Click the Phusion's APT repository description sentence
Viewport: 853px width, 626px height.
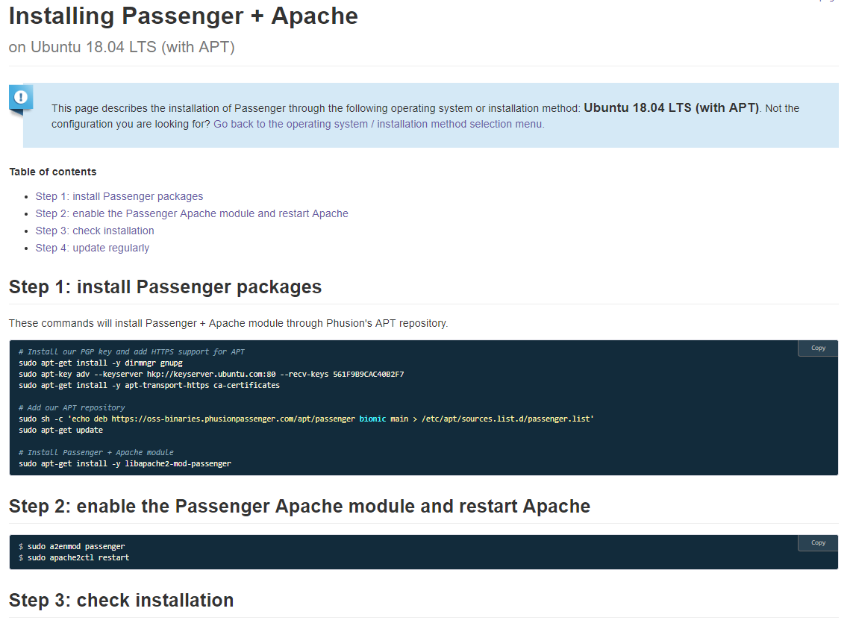(228, 324)
